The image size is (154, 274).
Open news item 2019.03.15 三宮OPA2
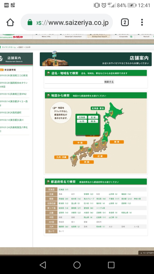tap(13, 94)
